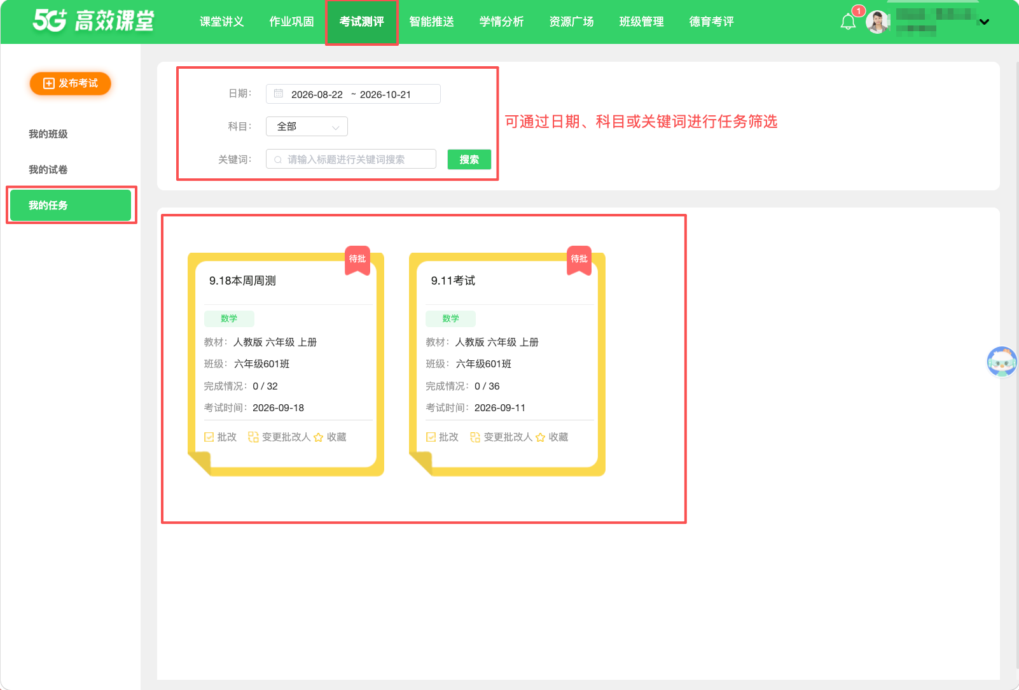1019x690 pixels.
Task: Click 待批 ribbon on 9.11考试 card
Action: pyautogui.click(x=579, y=260)
